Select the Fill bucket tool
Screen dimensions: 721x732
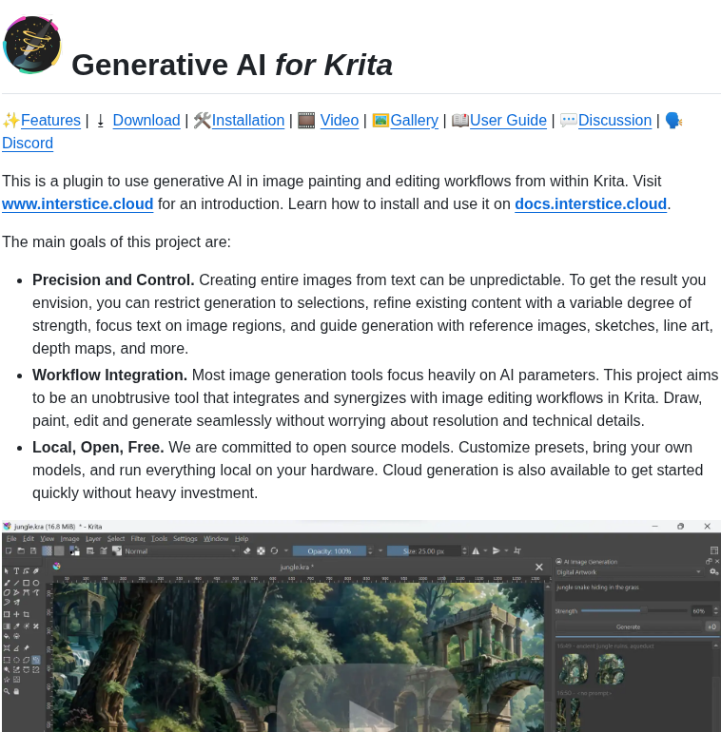pyautogui.click(x=7, y=636)
